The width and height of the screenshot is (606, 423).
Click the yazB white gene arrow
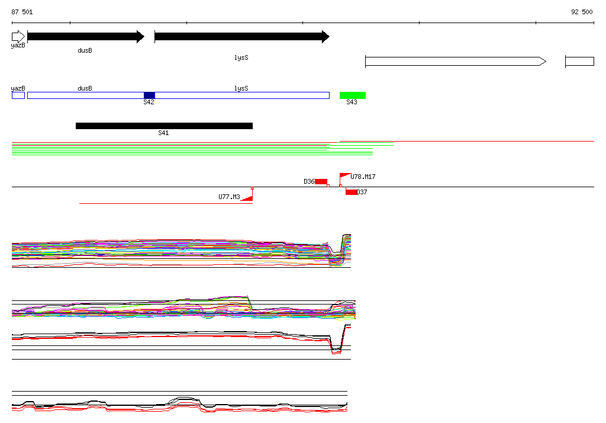[x=18, y=37]
